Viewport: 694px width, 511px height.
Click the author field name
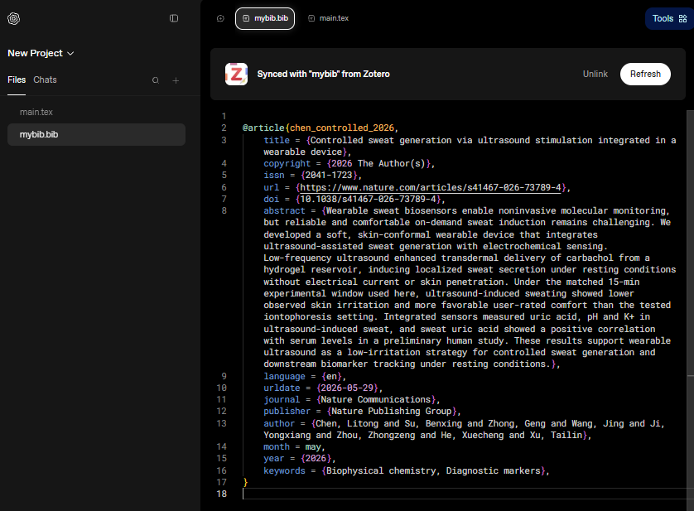point(279,424)
